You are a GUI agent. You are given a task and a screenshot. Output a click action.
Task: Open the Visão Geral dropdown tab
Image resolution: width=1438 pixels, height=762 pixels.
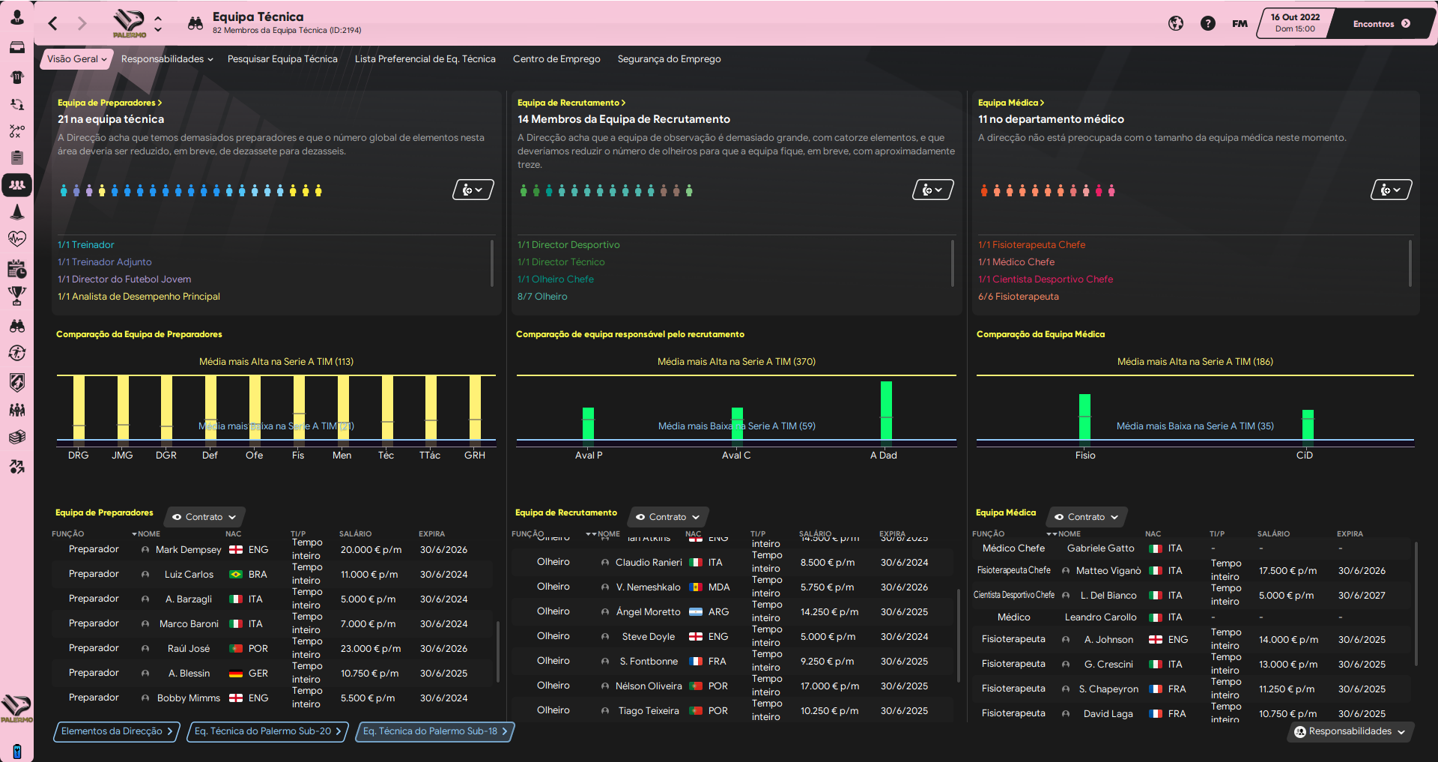(x=76, y=59)
